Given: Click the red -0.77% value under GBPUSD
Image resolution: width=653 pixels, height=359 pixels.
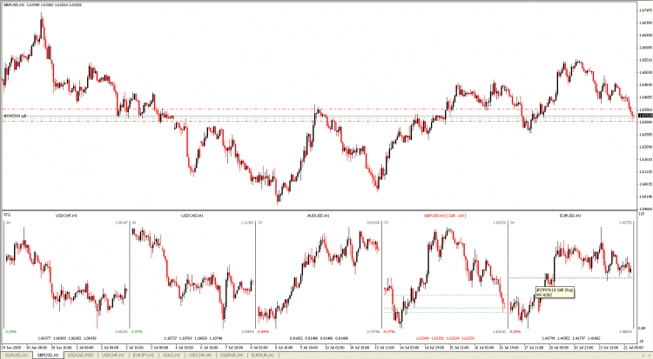Looking at the screenshot, I should pos(388,331).
